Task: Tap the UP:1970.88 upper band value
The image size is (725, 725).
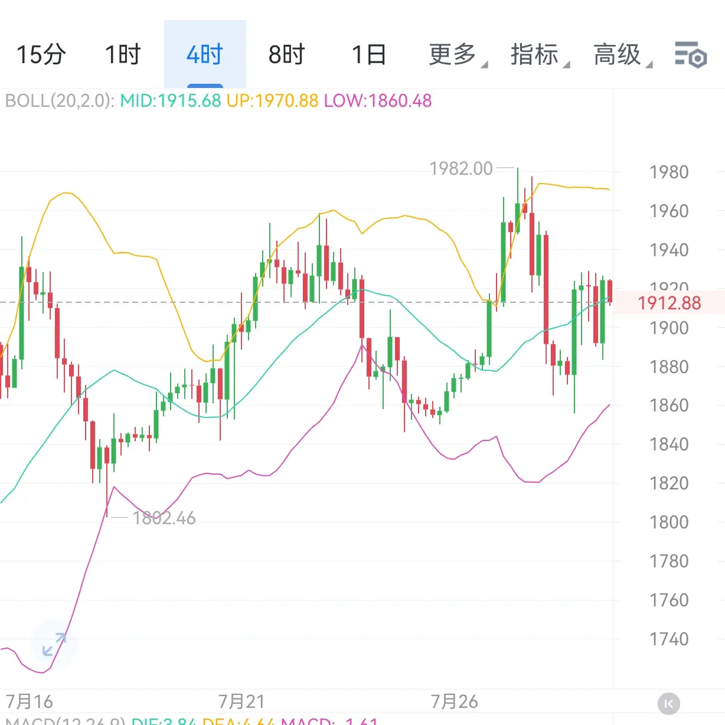Action: click(x=272, y=101)
